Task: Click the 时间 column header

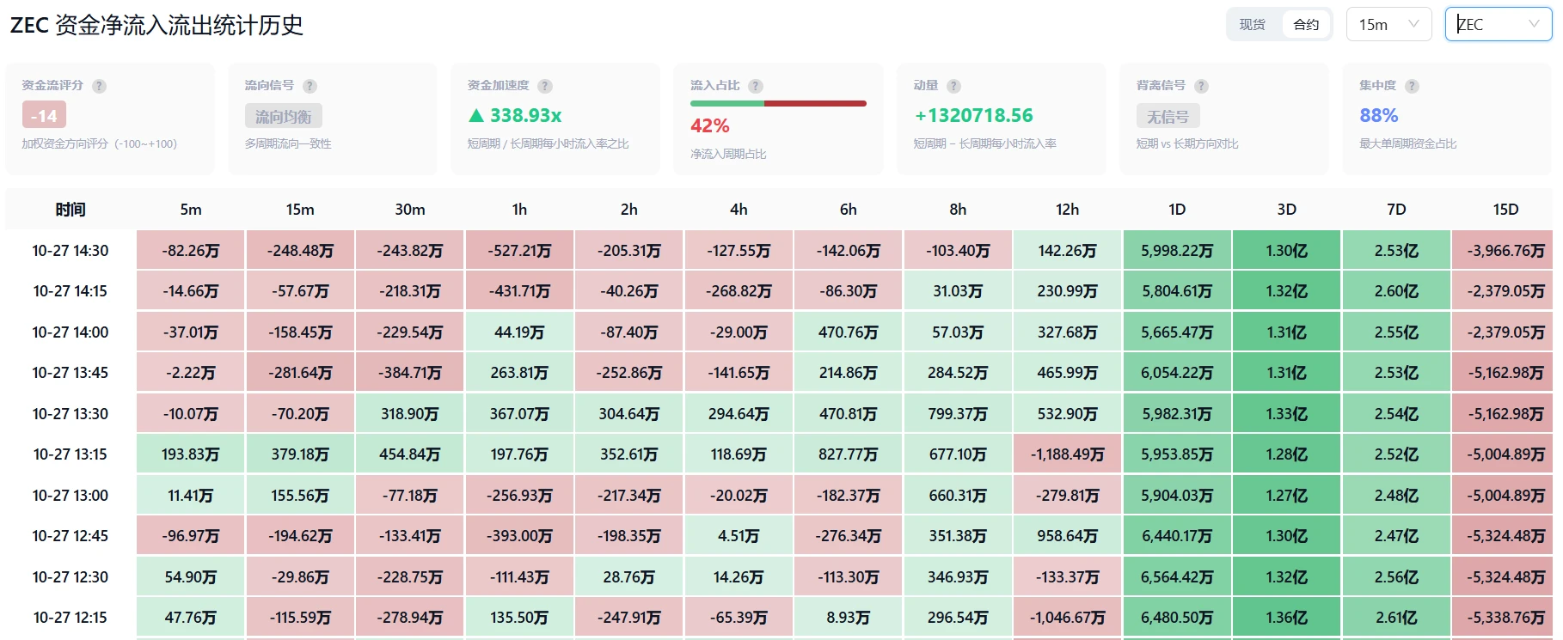Action: (x=70, y=209)
